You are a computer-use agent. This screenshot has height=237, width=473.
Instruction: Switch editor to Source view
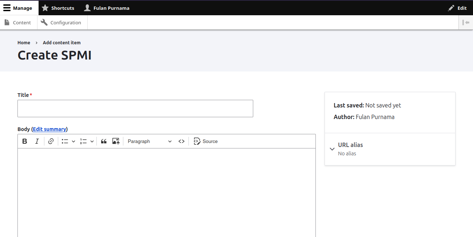pyautogui.click(x=206, y=142)
